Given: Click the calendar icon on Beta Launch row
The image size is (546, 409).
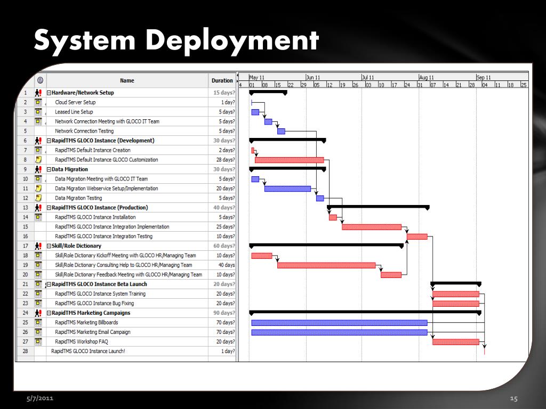Looking at the screenshot, I should 38,284.
